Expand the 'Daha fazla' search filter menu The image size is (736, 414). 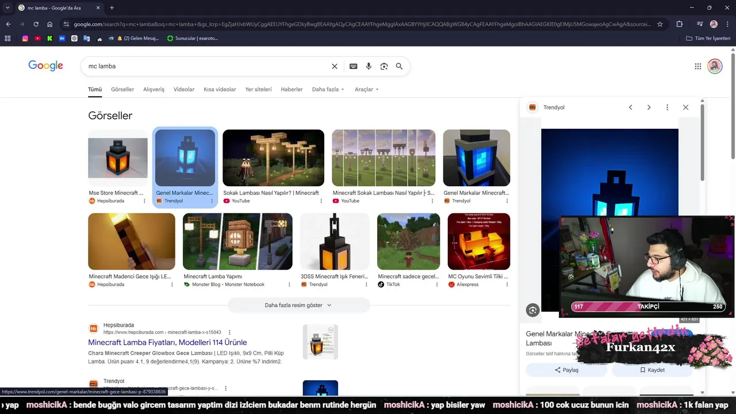pyautogui.click(x=328, y=89)
